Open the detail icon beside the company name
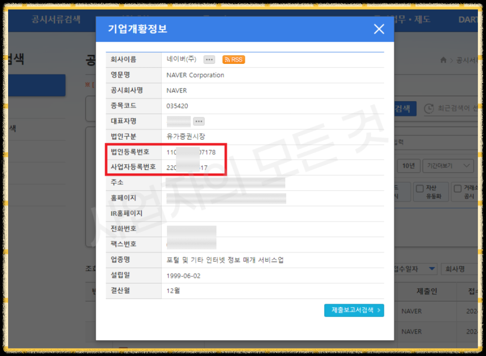The height and width of the screenshot is (356, 486). 209,59
